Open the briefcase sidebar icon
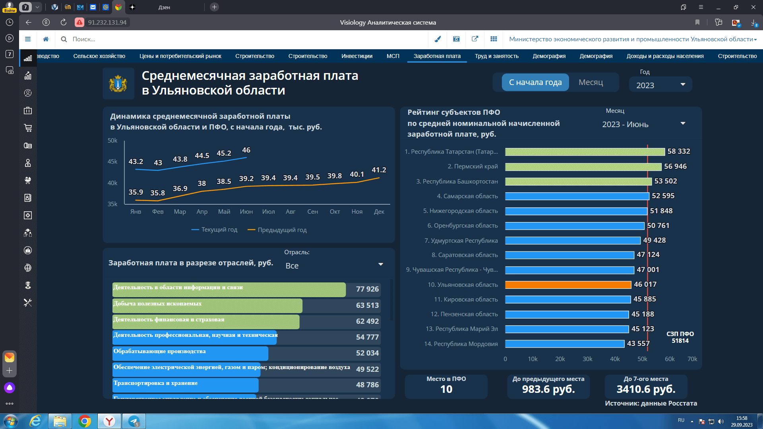This screenshot has width=763, height=429. tap(28, 110)
